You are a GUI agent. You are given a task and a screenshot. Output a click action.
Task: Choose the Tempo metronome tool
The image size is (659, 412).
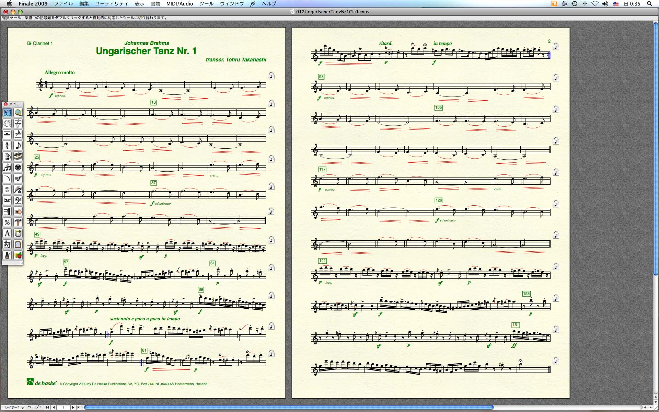click(7, 255)
